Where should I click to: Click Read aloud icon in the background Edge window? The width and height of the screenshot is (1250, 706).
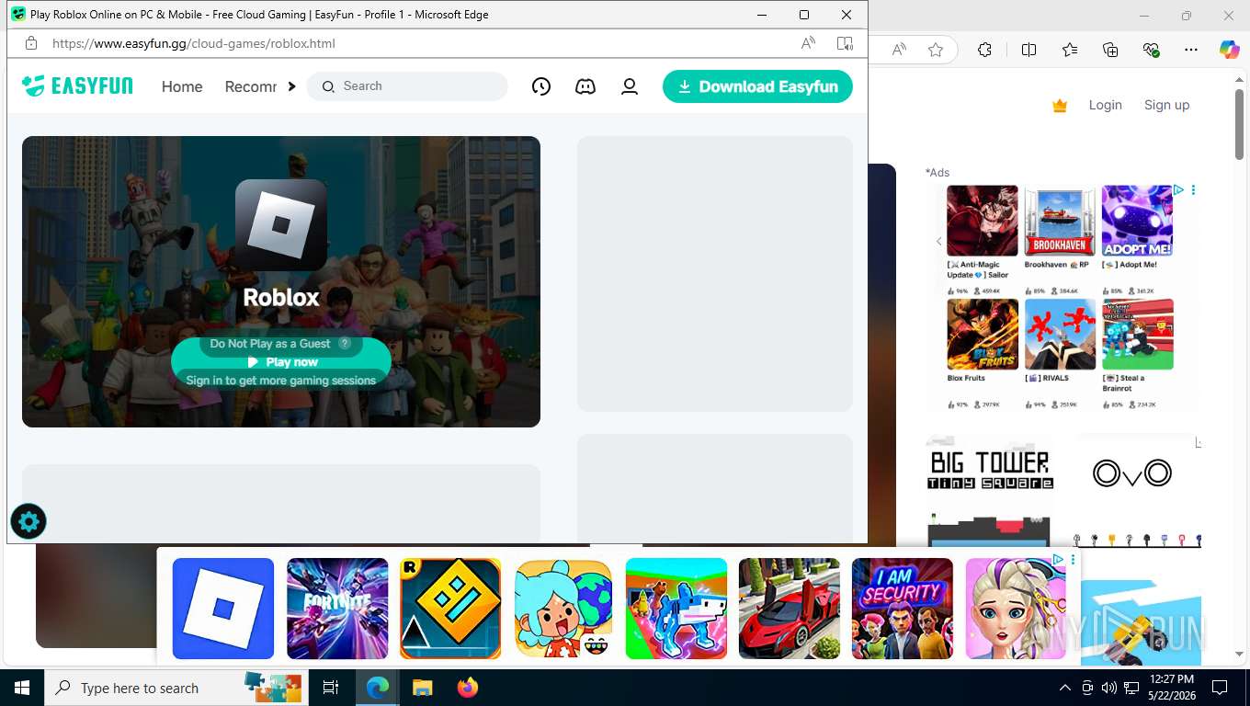pos(899,50)
